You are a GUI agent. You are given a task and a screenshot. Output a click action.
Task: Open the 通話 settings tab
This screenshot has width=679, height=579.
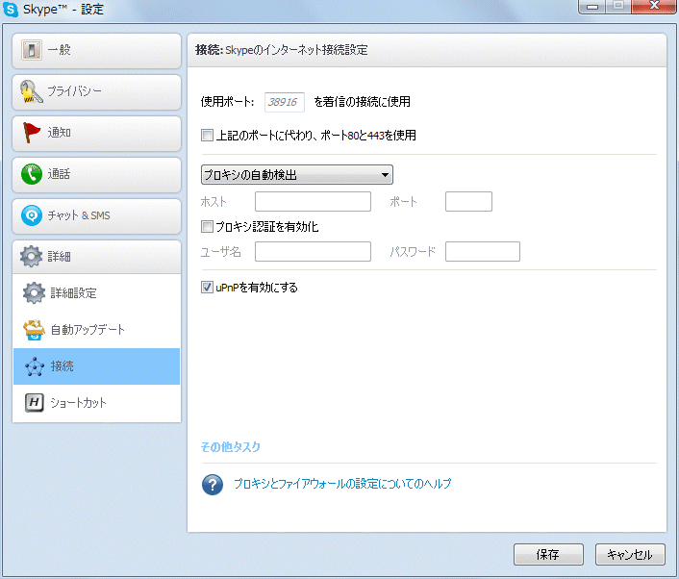[96, 174]
